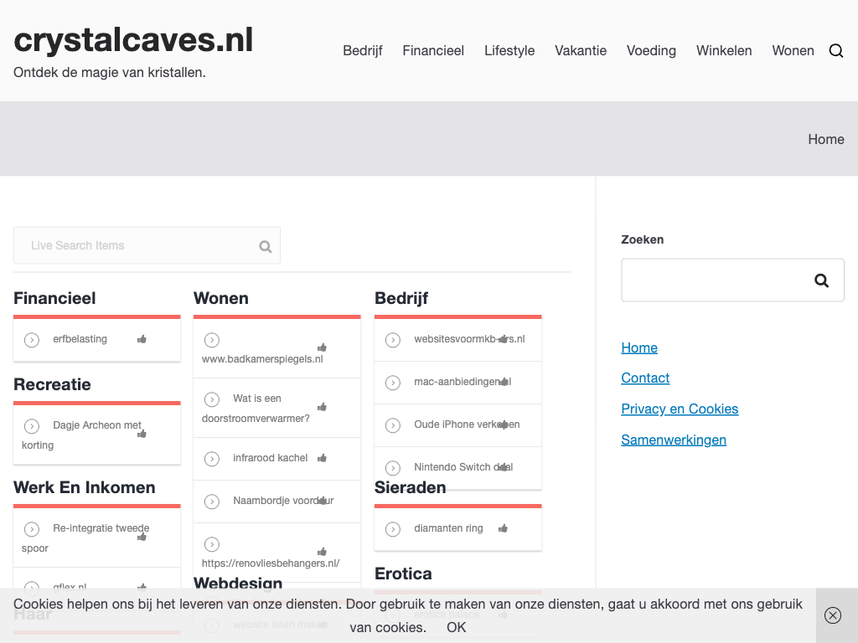Click arrow circle next to Oude iPhone verkopen
858x643 pixels.
(x=392, y=425)
